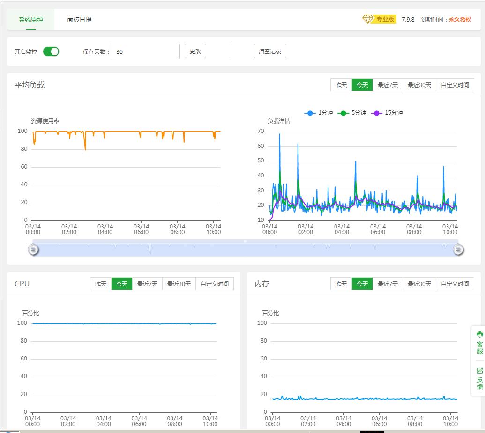
Task: Click the blue time range zoom bar
Action: pos(246,248)
